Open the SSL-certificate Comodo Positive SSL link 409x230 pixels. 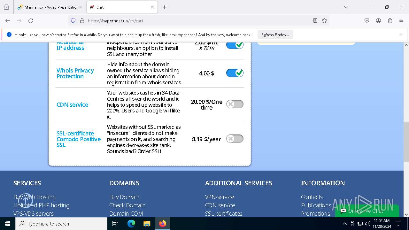(x=79, y=139)
